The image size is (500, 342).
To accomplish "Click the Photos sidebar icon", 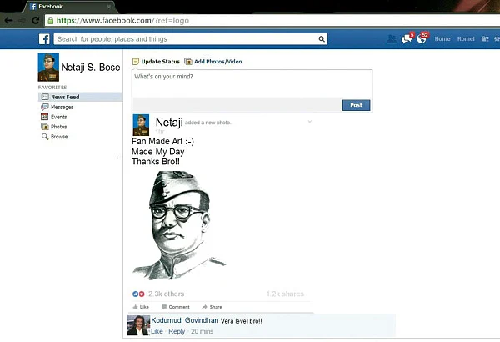I will [45, 127].
